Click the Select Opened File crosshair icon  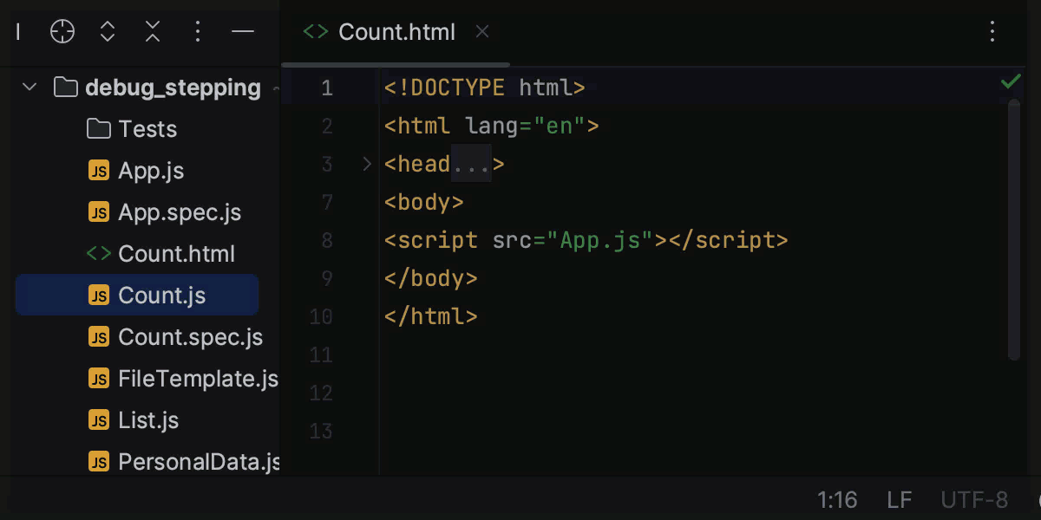62,31
